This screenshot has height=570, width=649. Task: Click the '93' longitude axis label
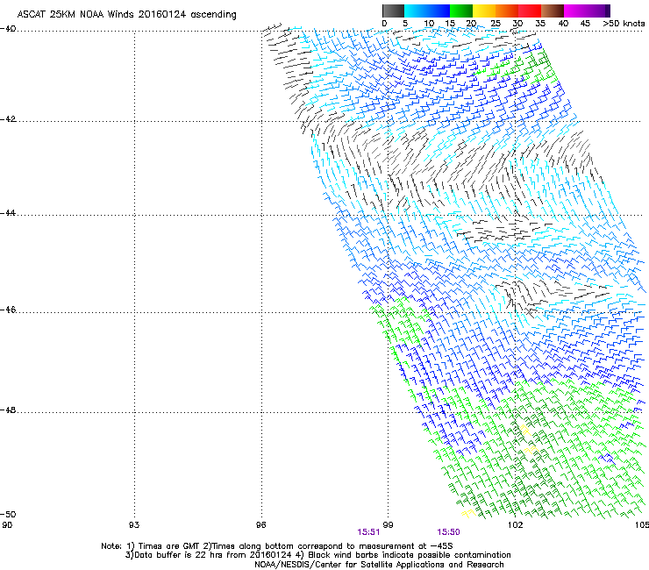pyautogui.click(x=134, y=525)
